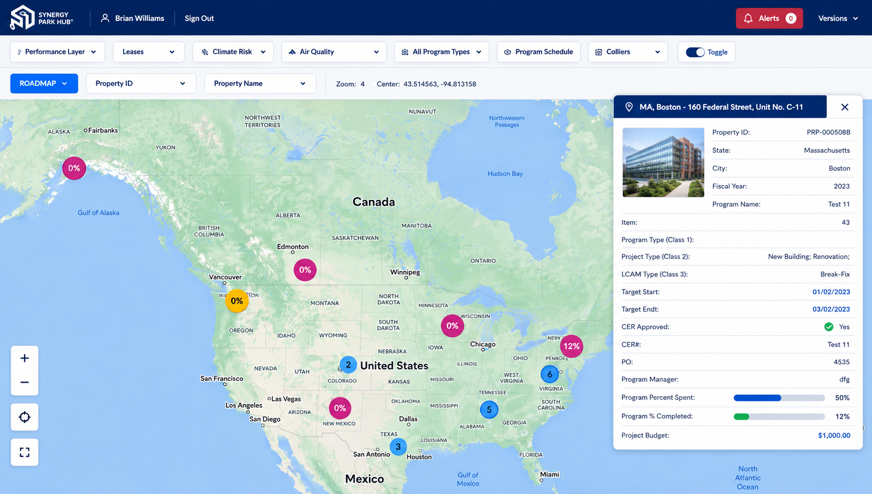872x494 pixels.
Task: Click the Program Schedule button
Action: [x=538, y=52]
